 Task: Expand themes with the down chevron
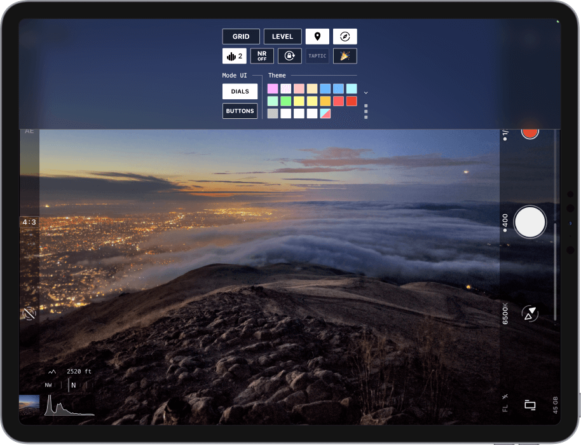366,93
